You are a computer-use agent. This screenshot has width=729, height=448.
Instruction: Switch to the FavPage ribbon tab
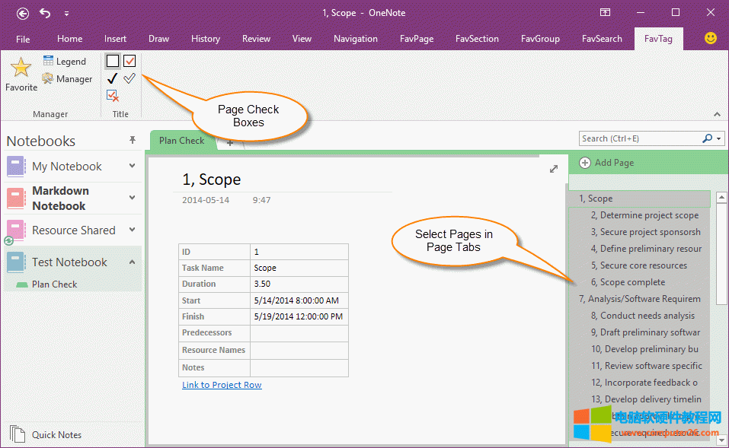412,39
